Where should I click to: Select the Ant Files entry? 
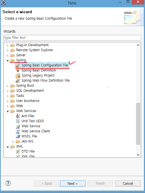(28, 116)
